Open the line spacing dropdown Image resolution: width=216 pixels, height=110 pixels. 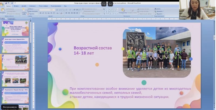pos(80,10)
